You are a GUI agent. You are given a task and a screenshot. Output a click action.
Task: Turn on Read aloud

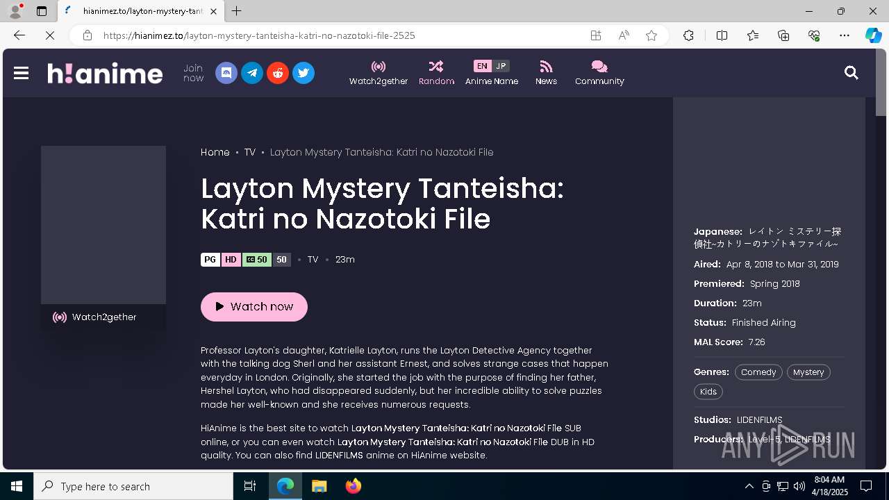coord(624,35)
